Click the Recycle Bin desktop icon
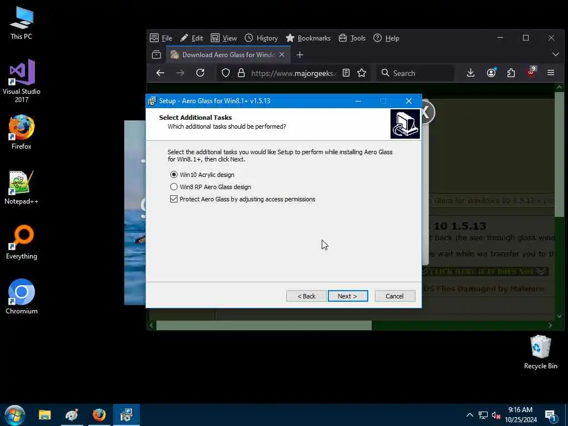Viewport: 568px width, 426px height. (540, 352)
